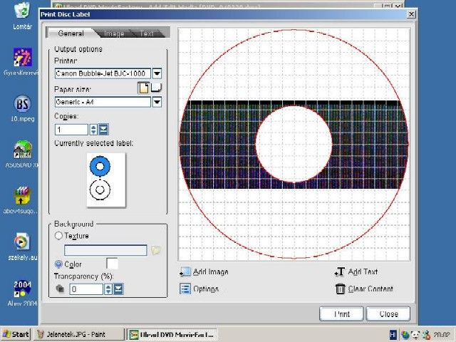Select the Texture background option
456x342 pixels.
(x=58, y=236)
